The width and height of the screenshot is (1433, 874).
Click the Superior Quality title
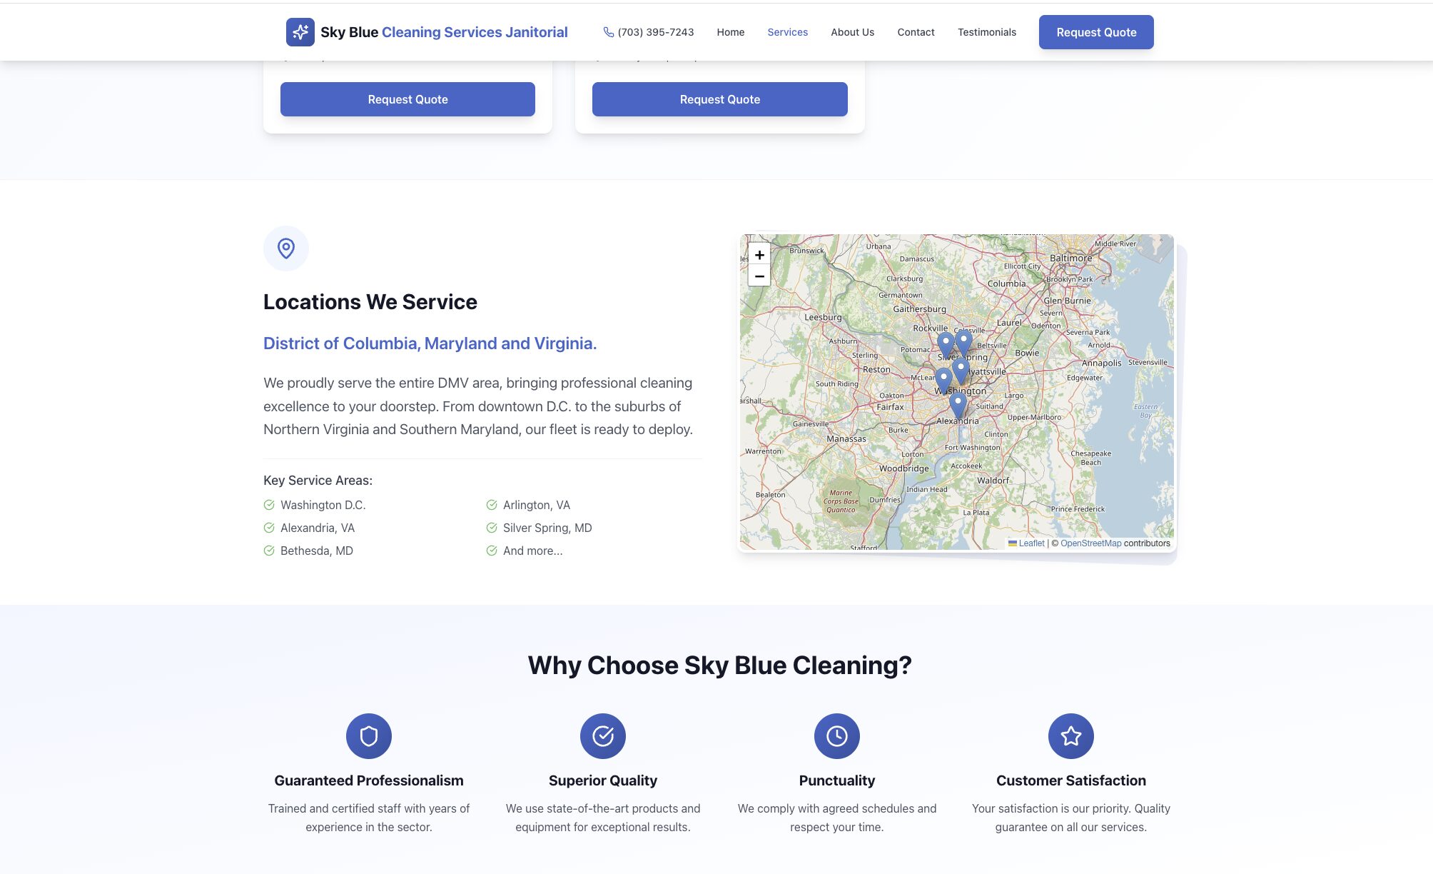pos(603,780)
